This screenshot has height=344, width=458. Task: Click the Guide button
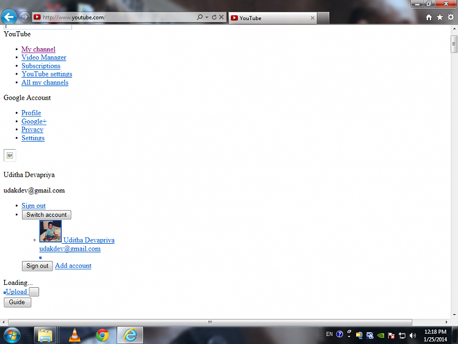point(17,302)
